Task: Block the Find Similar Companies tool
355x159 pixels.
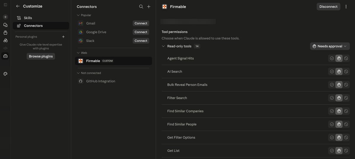Action: pos(346,111)
